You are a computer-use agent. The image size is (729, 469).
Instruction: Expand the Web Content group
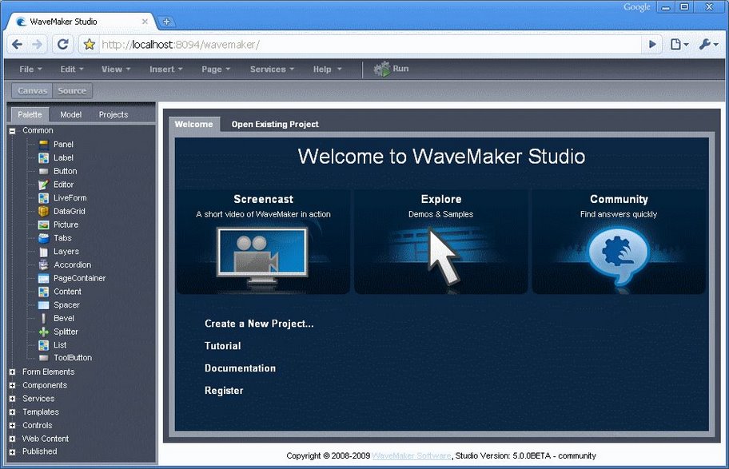point(13,439)
